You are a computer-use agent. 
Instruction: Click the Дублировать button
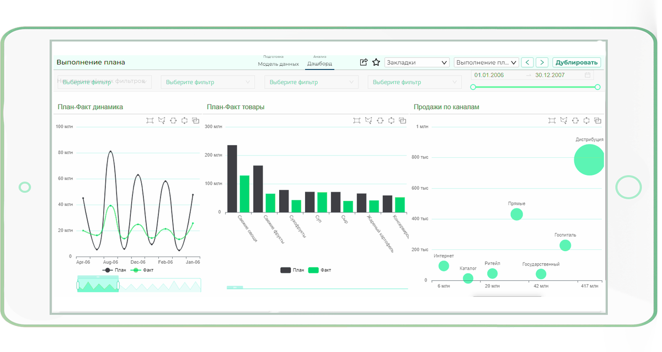click(576, 62)
